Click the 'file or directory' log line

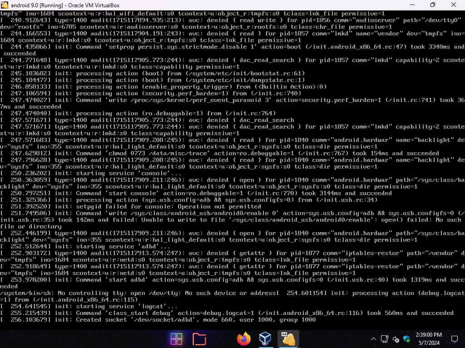tap(31, 227)
